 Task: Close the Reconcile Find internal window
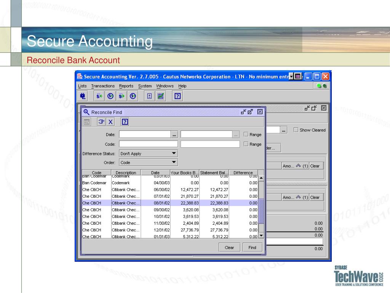click(x=260, y=112)
